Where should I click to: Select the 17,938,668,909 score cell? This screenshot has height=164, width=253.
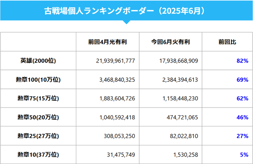(178, 61)
